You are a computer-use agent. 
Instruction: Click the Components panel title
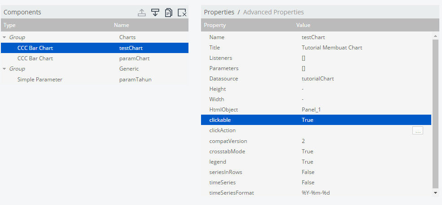(x=22, y=12)
